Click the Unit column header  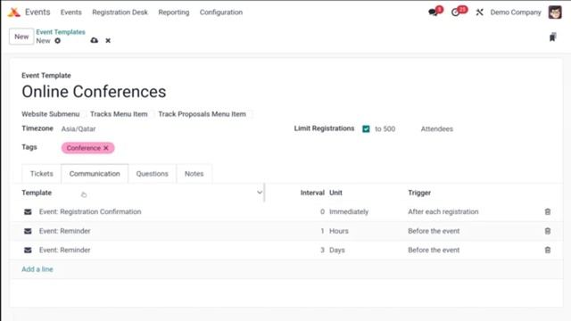coord(335,193)
